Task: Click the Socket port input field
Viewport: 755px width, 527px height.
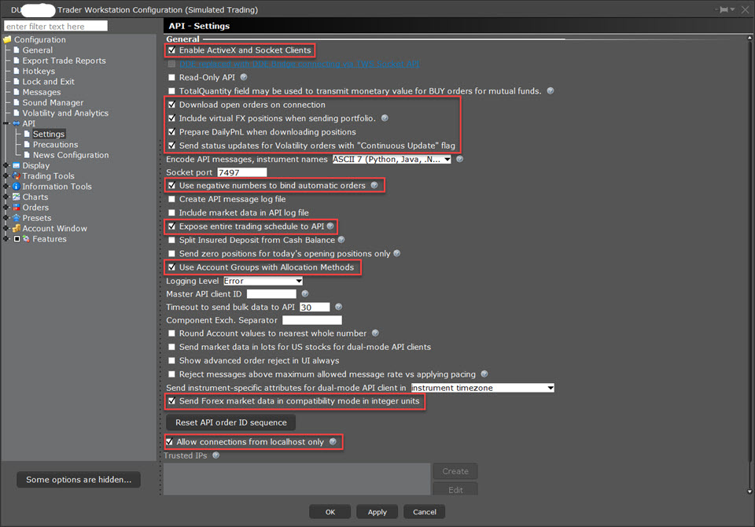Action: click(241, 172)
